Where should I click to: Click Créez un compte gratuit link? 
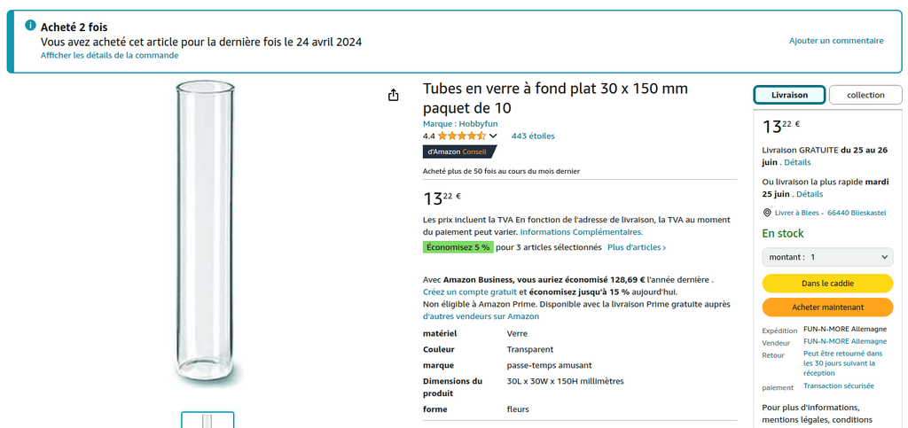(x=470, y=292)
